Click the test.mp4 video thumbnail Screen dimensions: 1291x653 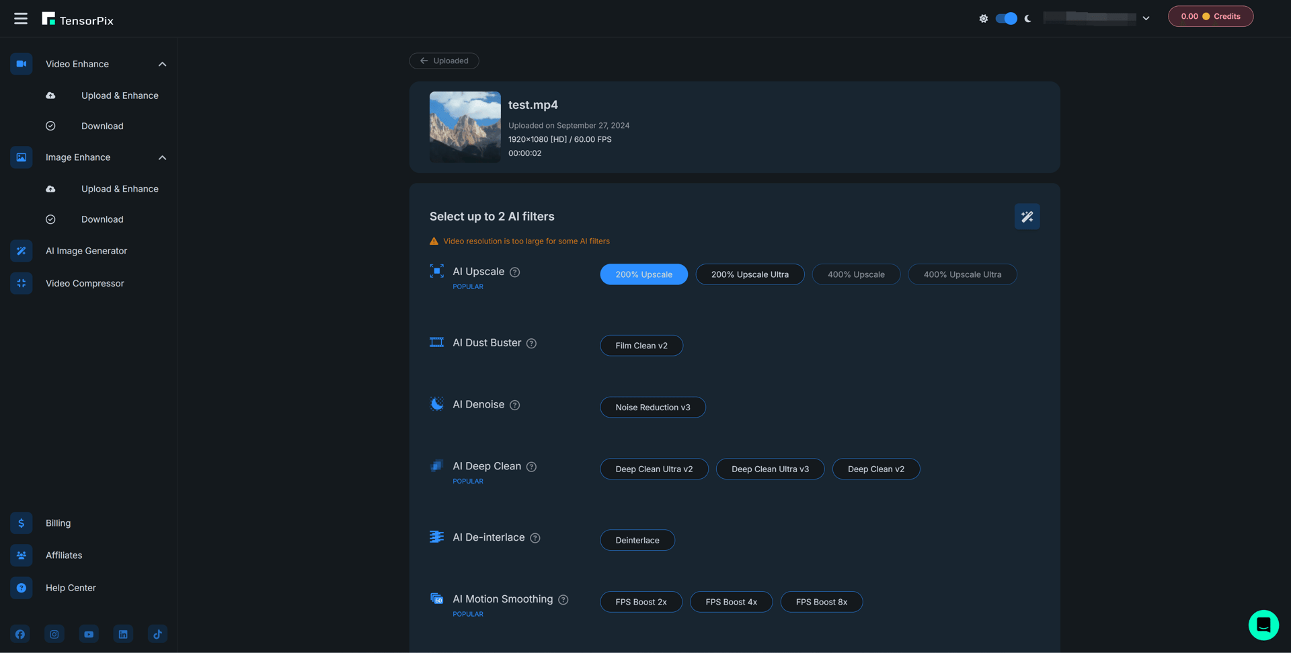pos(465,126)
